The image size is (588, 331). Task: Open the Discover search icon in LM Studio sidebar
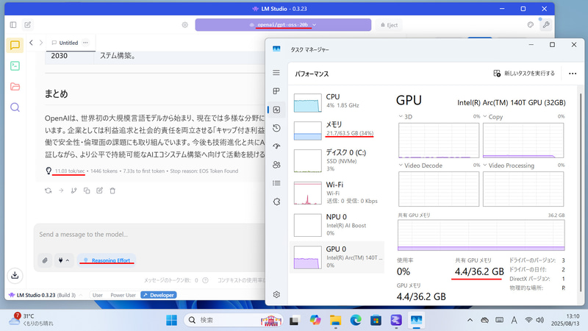point(15,107)
